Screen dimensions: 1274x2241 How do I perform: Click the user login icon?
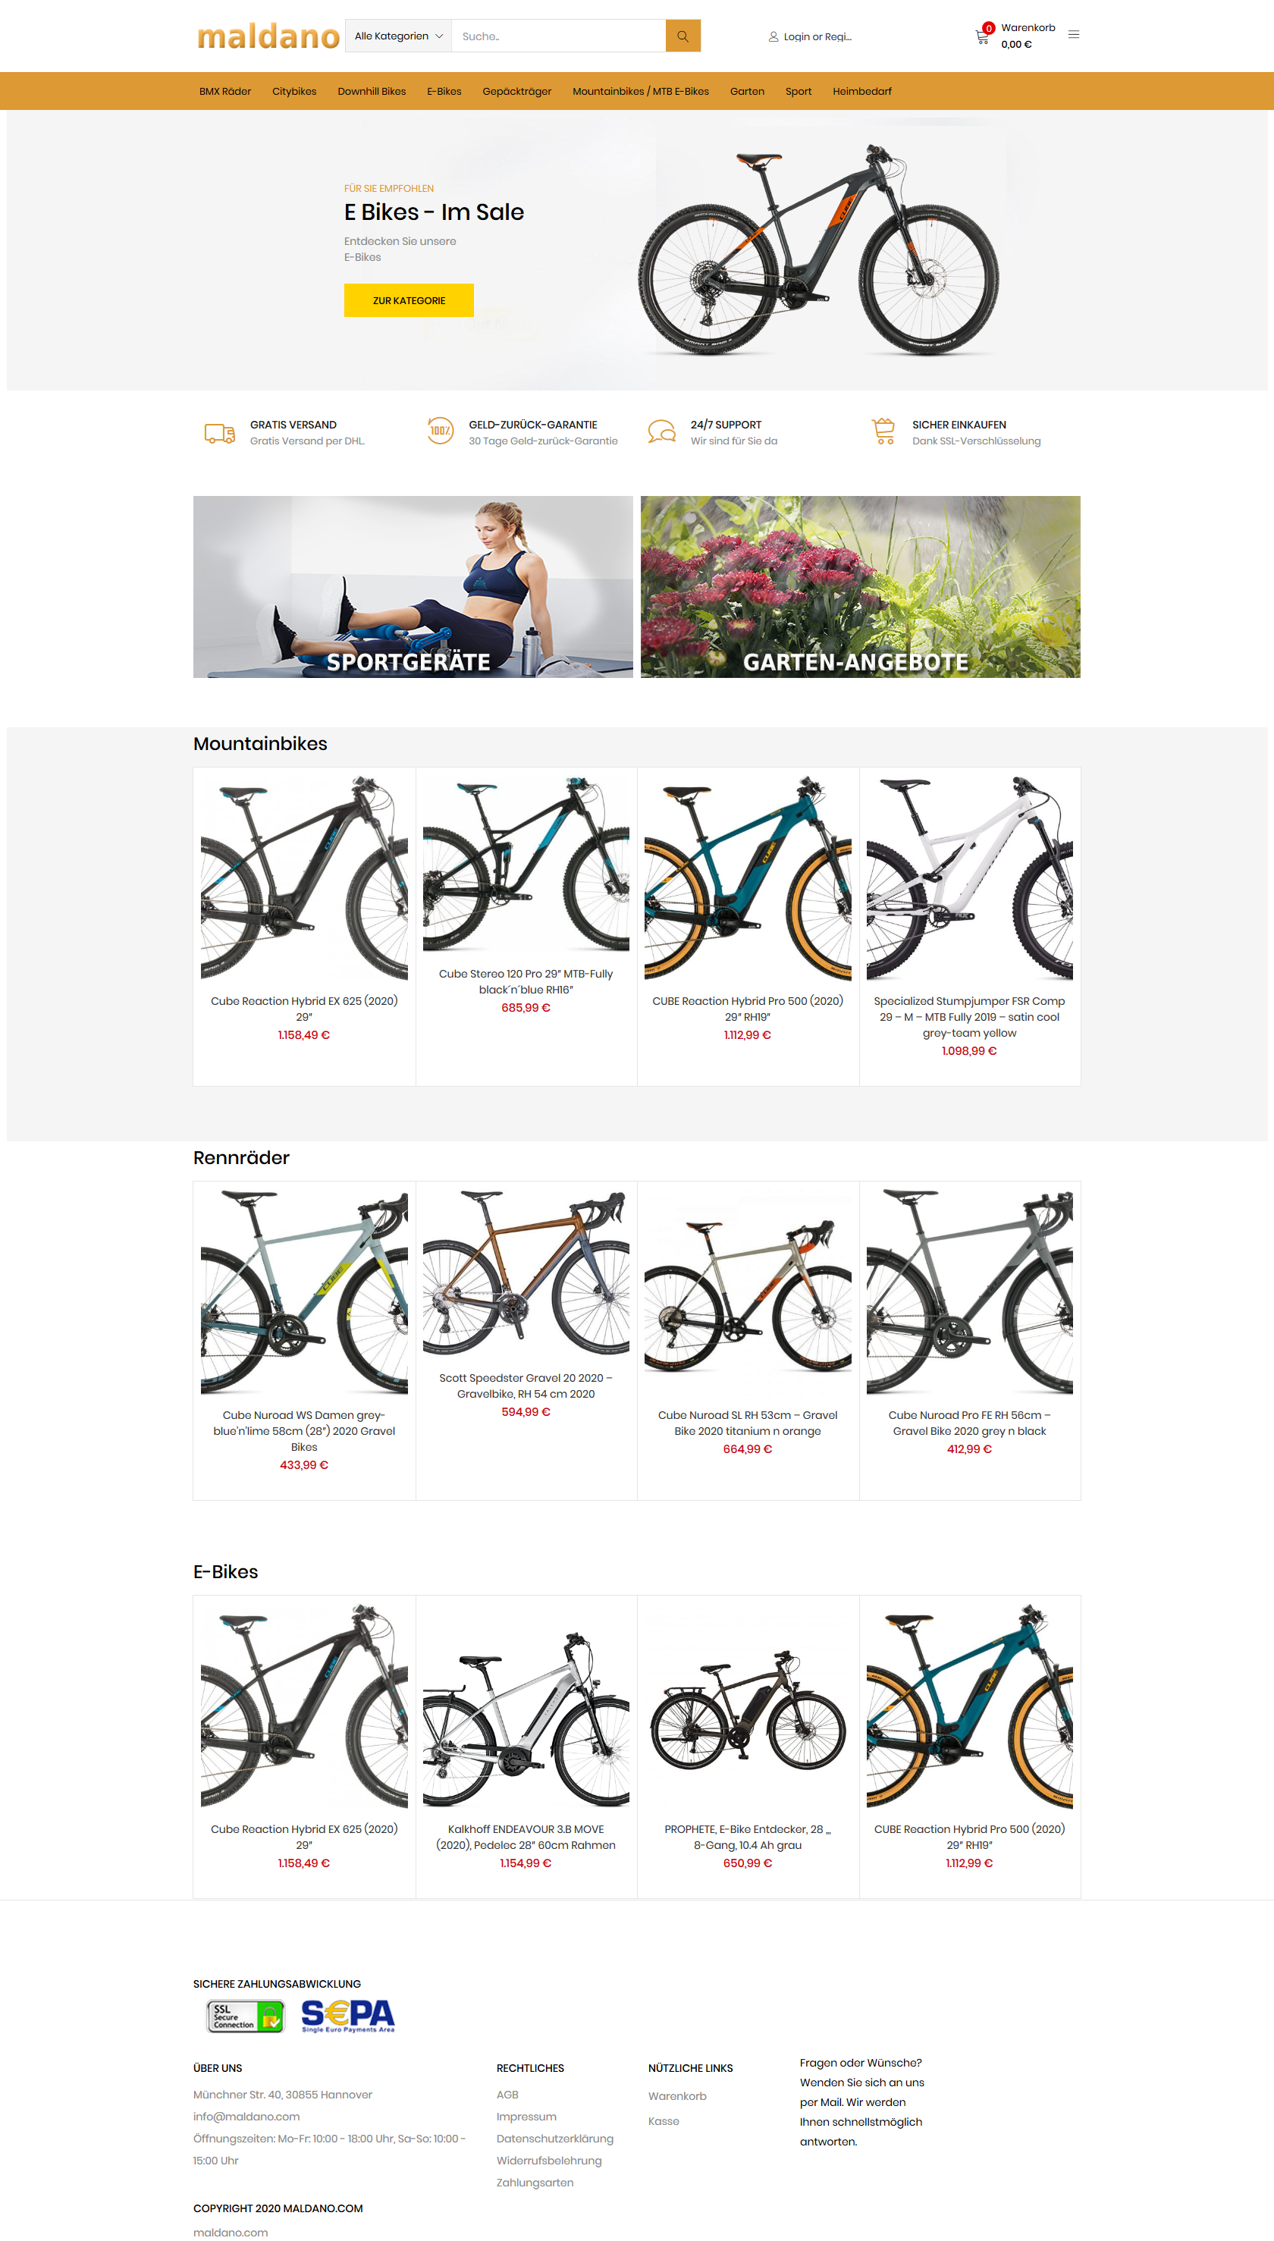click(773, 36)
